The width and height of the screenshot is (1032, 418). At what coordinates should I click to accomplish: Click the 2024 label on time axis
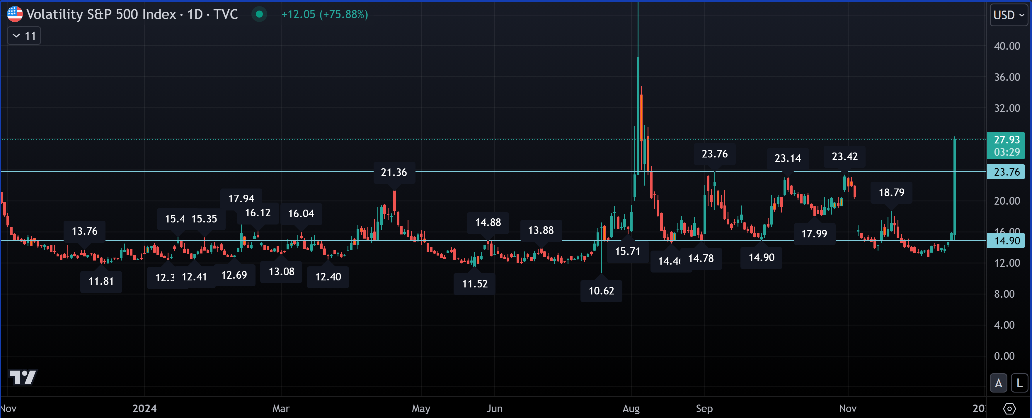tap(145, 409)
